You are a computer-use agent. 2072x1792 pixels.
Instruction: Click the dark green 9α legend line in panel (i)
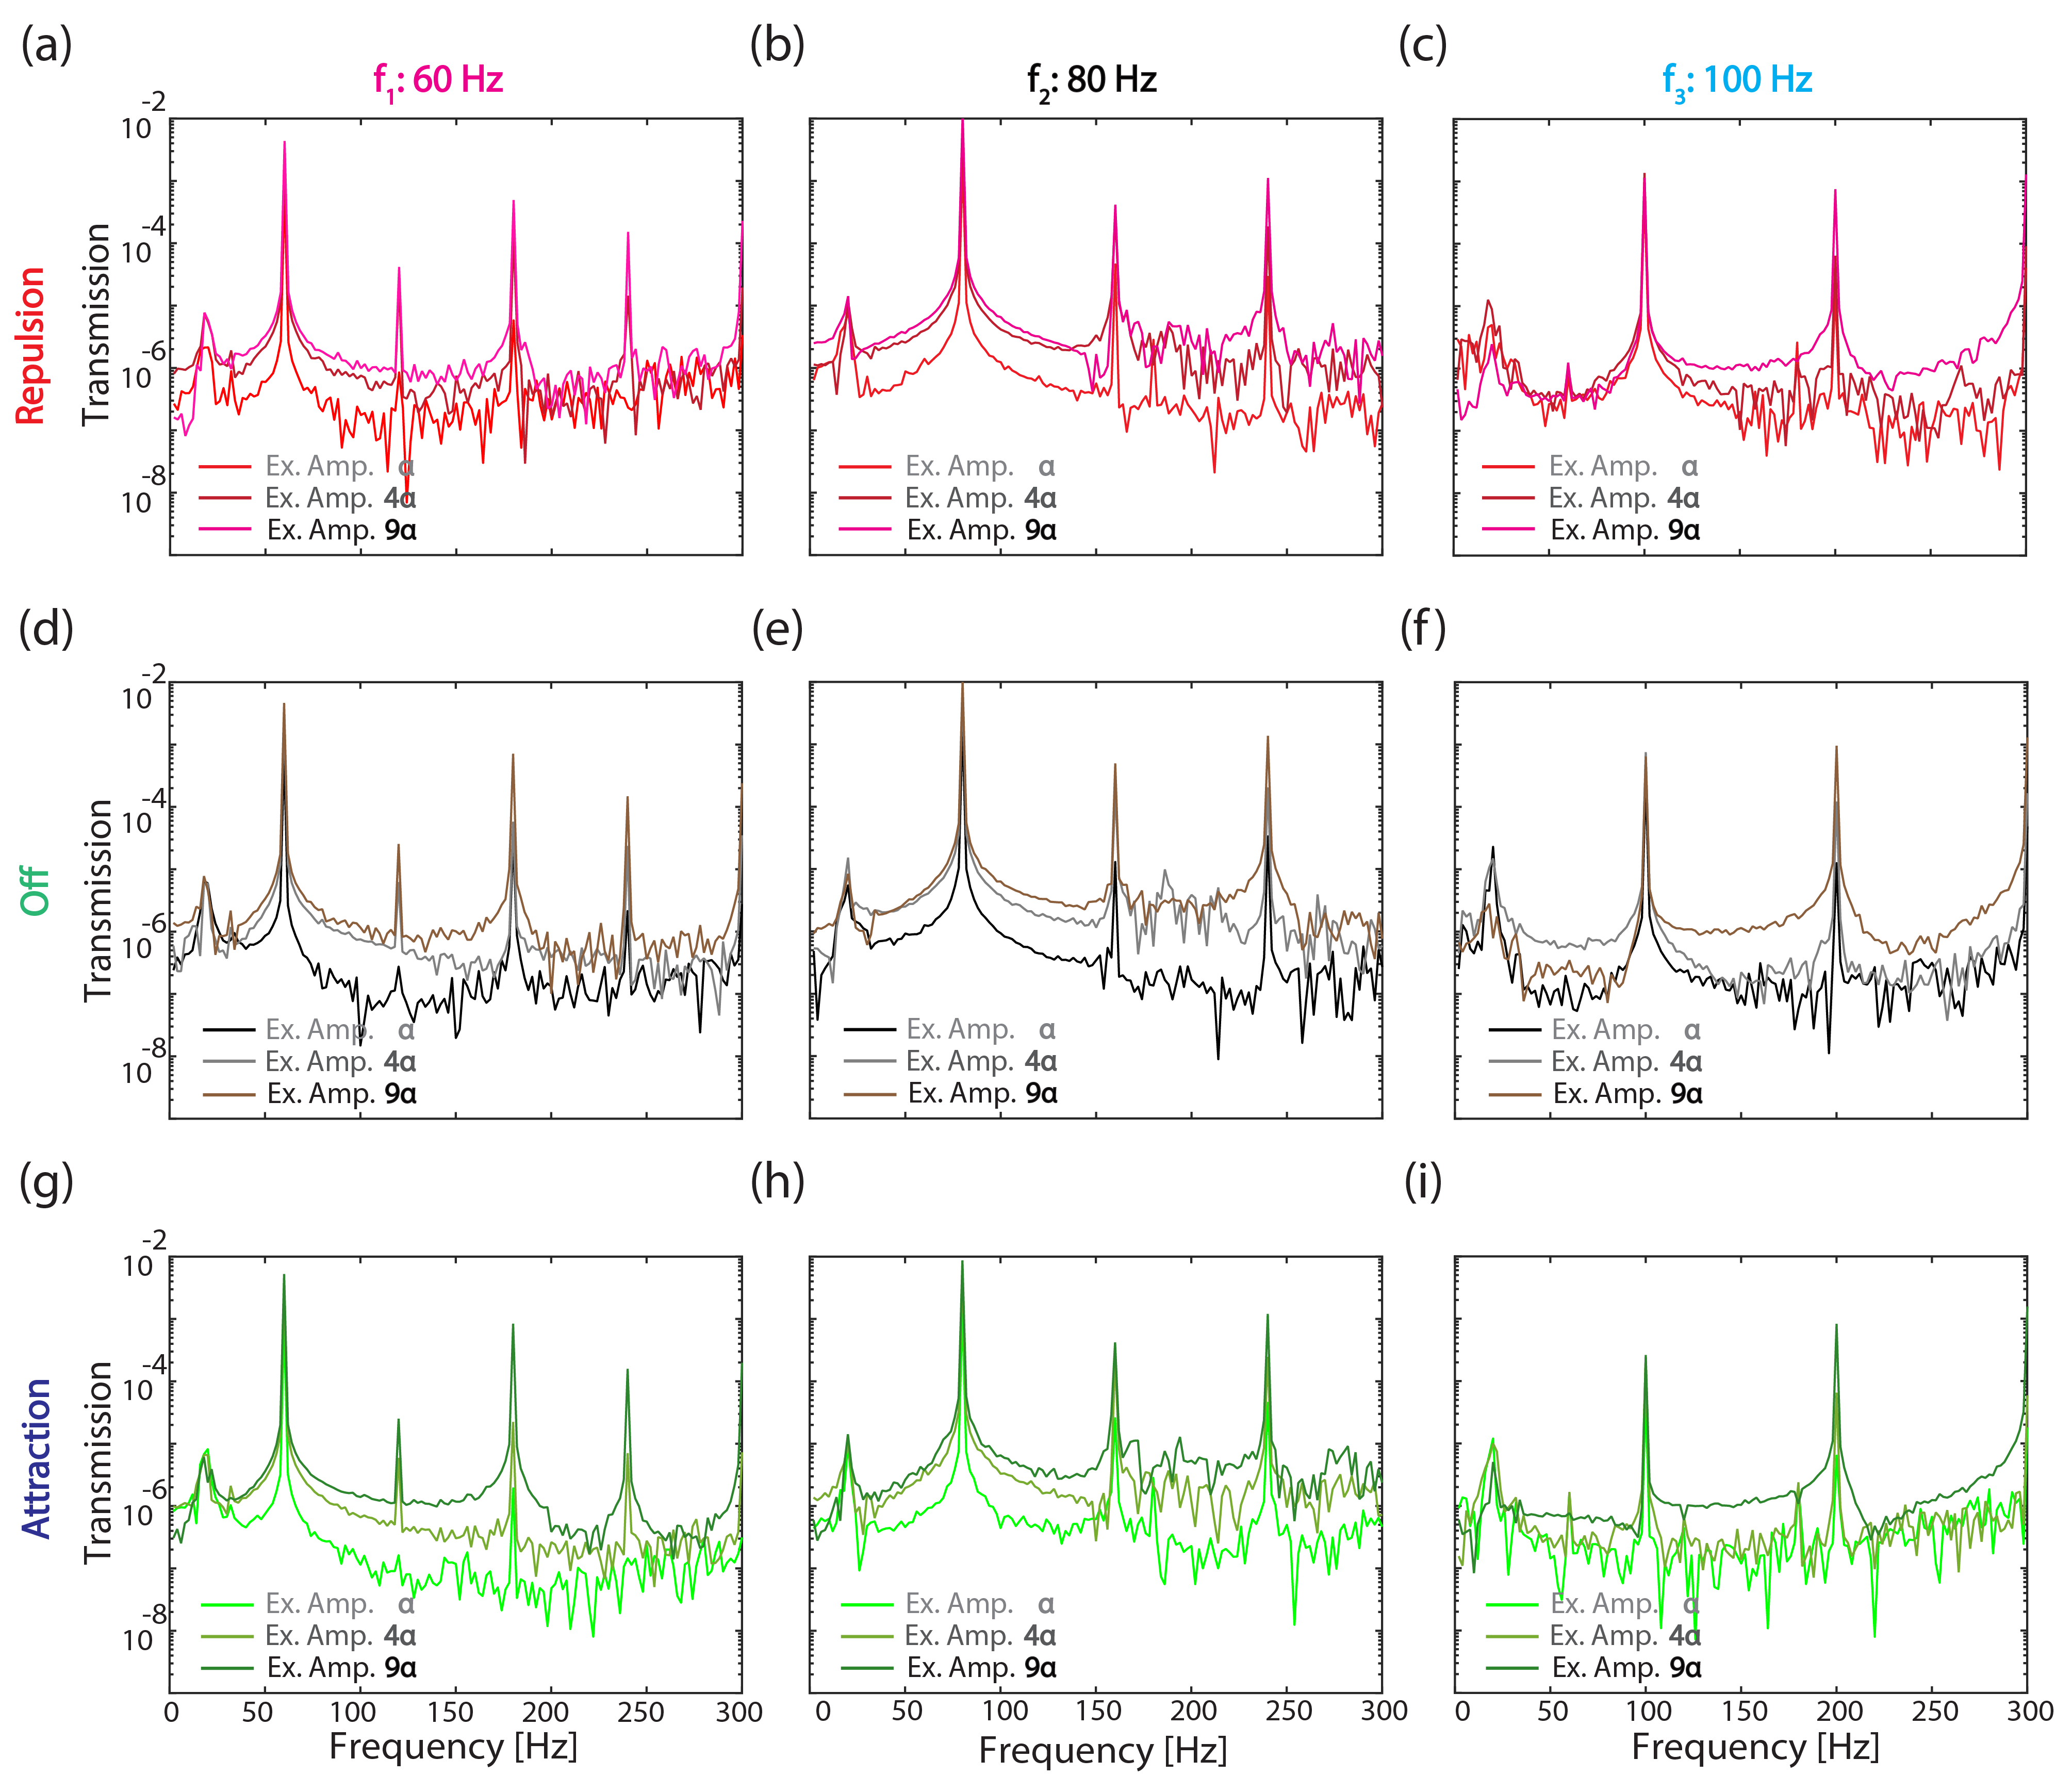coord(1512,1668)
